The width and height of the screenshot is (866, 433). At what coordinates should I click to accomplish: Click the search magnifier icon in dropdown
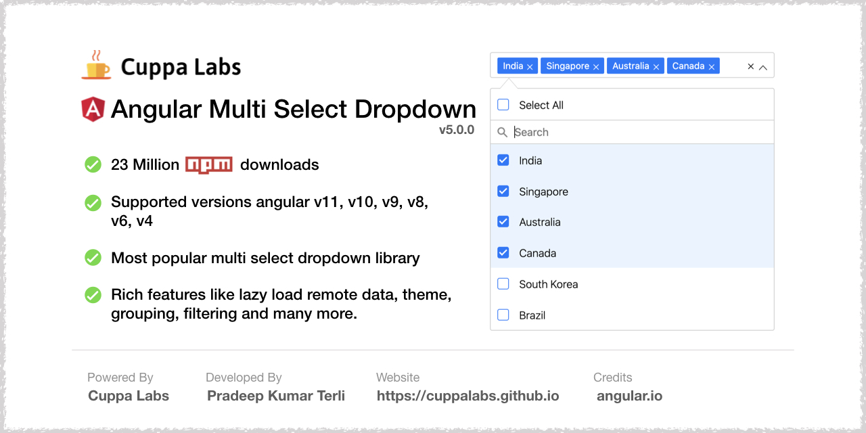tap(503, 132)
